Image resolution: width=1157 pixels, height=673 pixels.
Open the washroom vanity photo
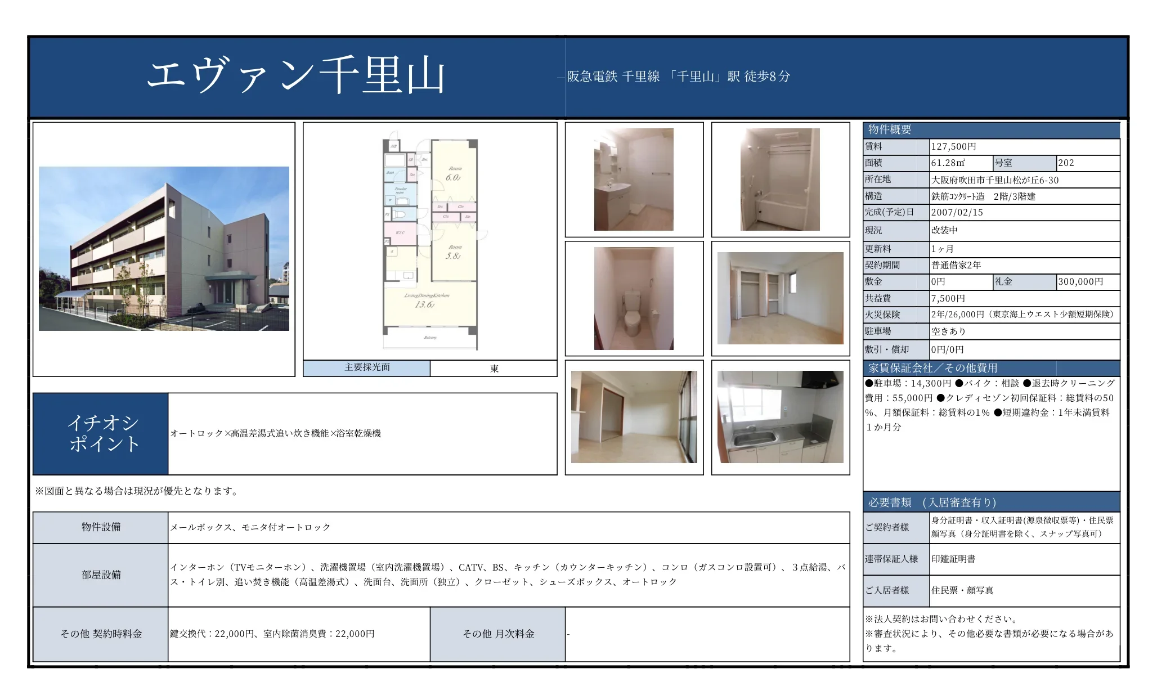coord(634,180)
